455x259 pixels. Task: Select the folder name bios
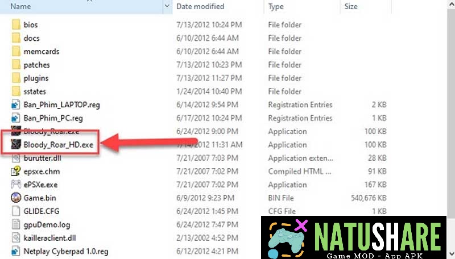coord(31,24)
